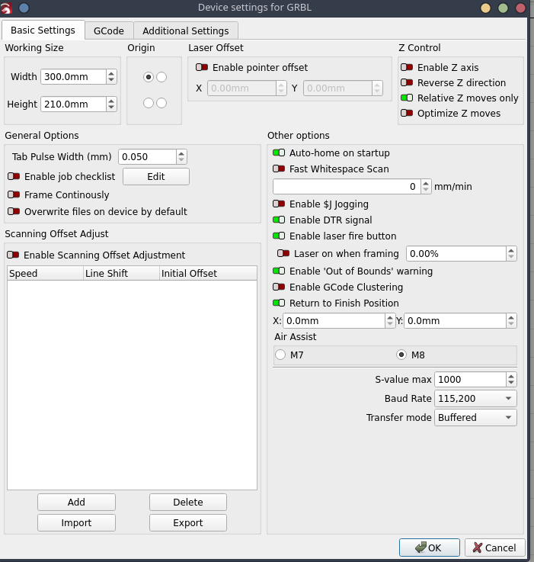Toggle Enable $J Jogging
The width and height of the screenshot is (534, 562).
pos(279,204)
